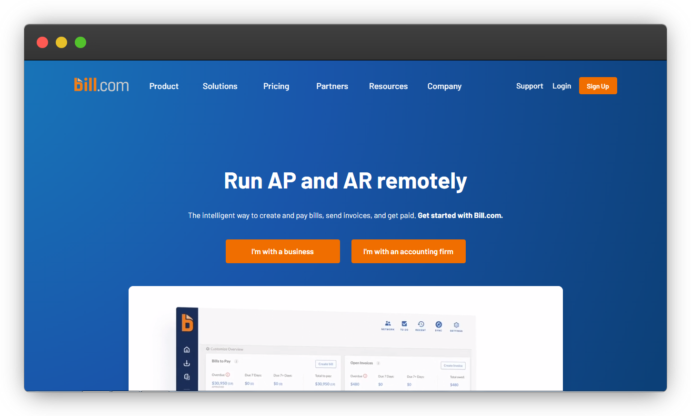The width and height of the screenshot is (691, 416).
Task: Click the orange Sign Up button
Action: point(598,86)
